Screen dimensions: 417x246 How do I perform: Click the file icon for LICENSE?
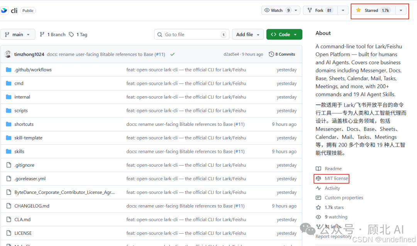9,233
